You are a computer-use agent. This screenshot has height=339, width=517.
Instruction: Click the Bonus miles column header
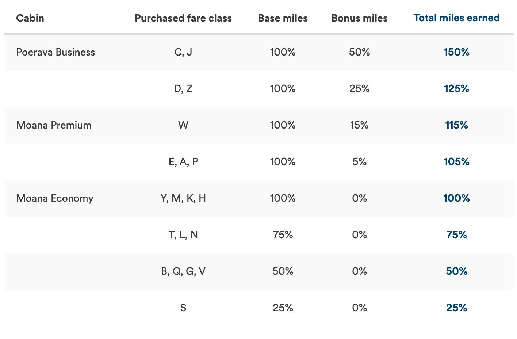click(359, 18)
